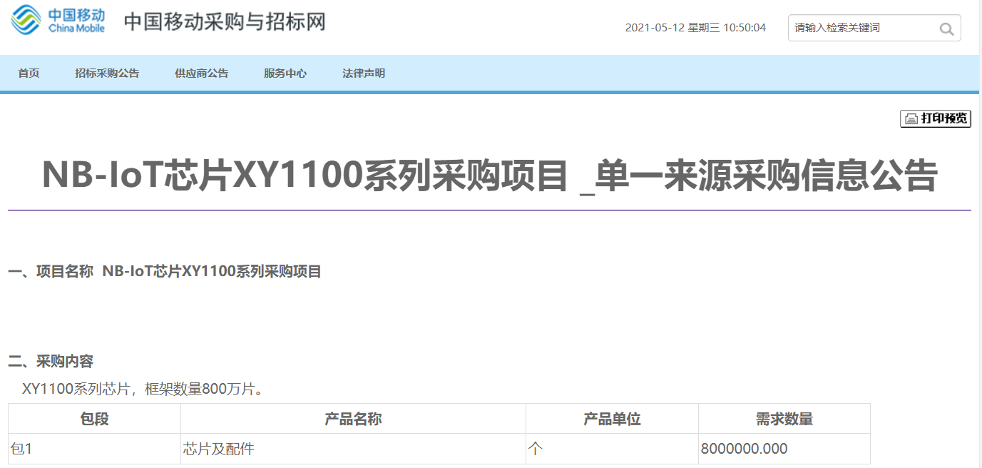The image size is (982, 468).
Task: Open the 服务中心 navigation item
Action: point(285,73)
